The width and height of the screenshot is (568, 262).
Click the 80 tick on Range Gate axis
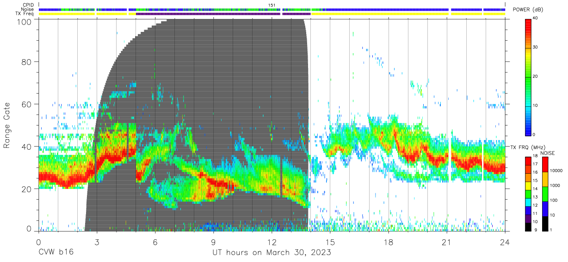pos(27,61)
